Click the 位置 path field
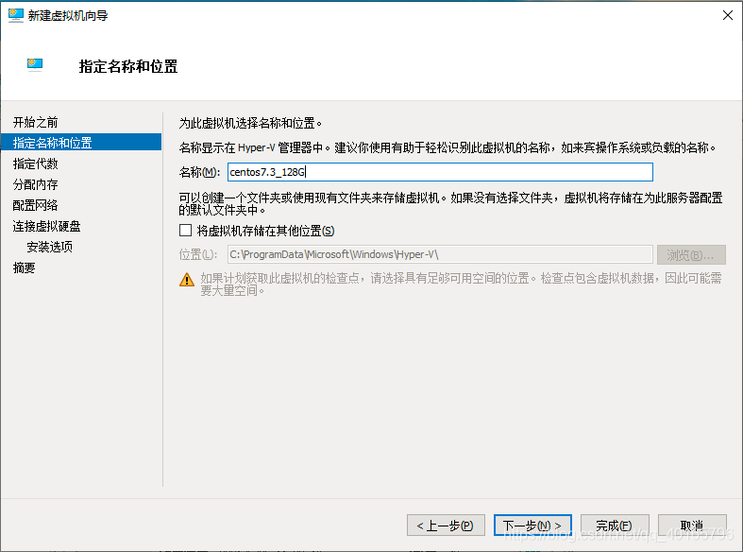 440,254
